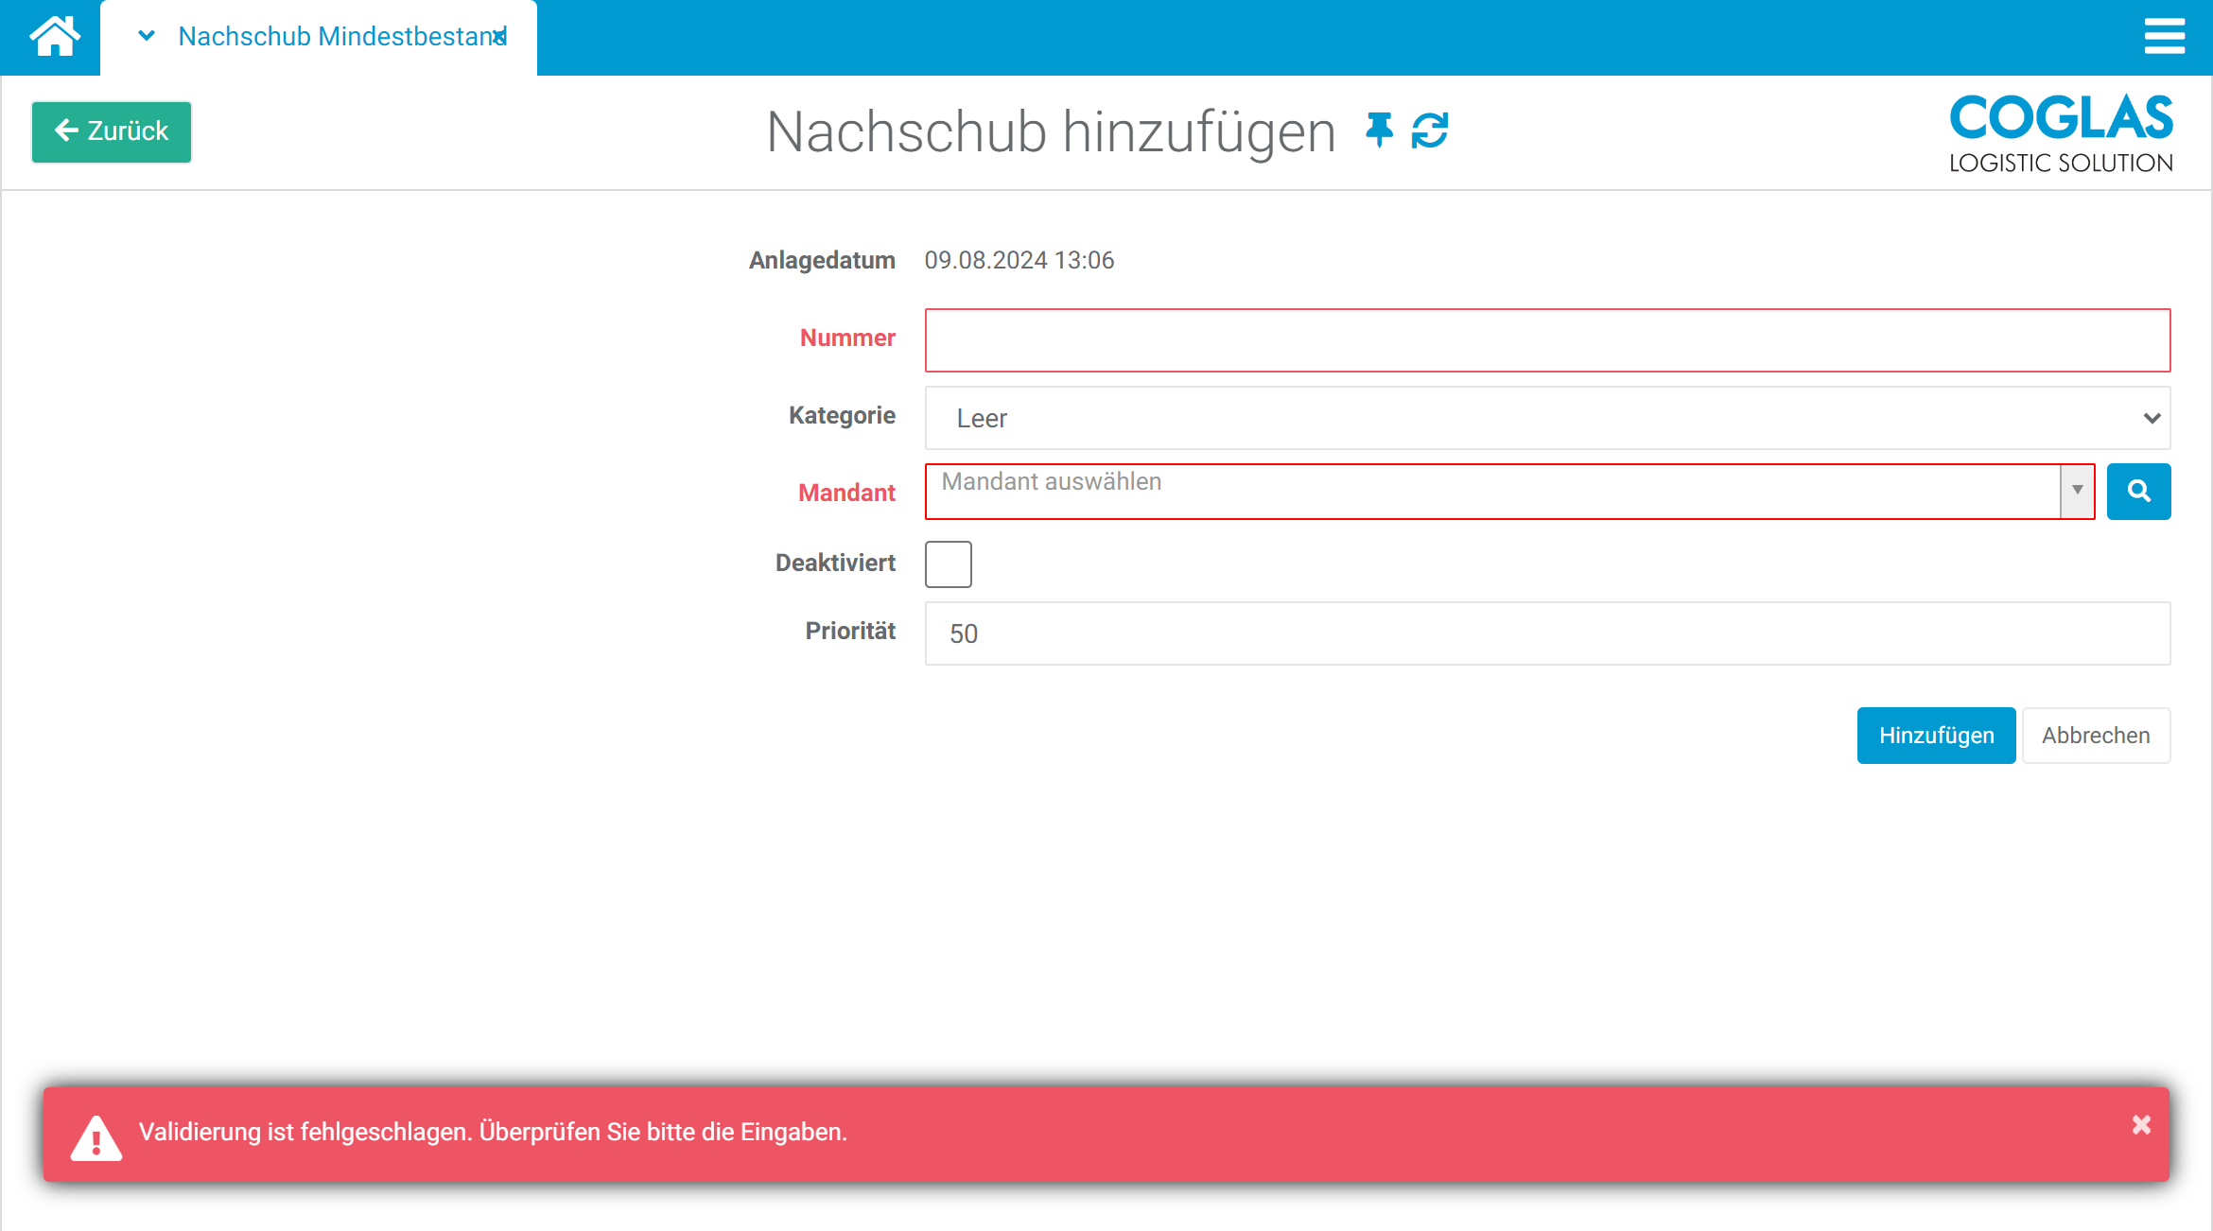
Task: Toggle Deaktiviert off after checking it
Action: coord(948,563)
